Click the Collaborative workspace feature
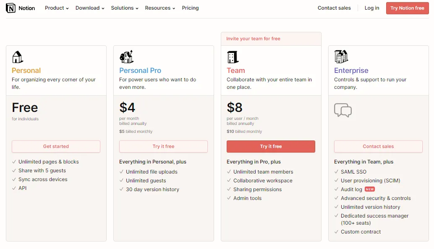 tap(263, 181)
